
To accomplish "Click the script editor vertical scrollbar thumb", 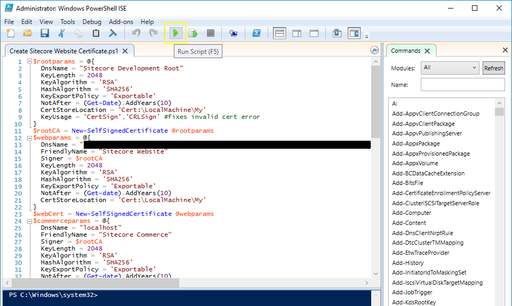I will [x=375, y=102].
